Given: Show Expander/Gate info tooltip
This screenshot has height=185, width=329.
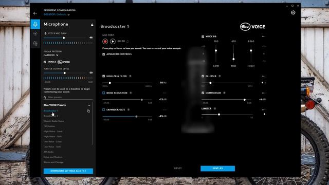Looking at the screenshot, I should click(x=129, y=109).
